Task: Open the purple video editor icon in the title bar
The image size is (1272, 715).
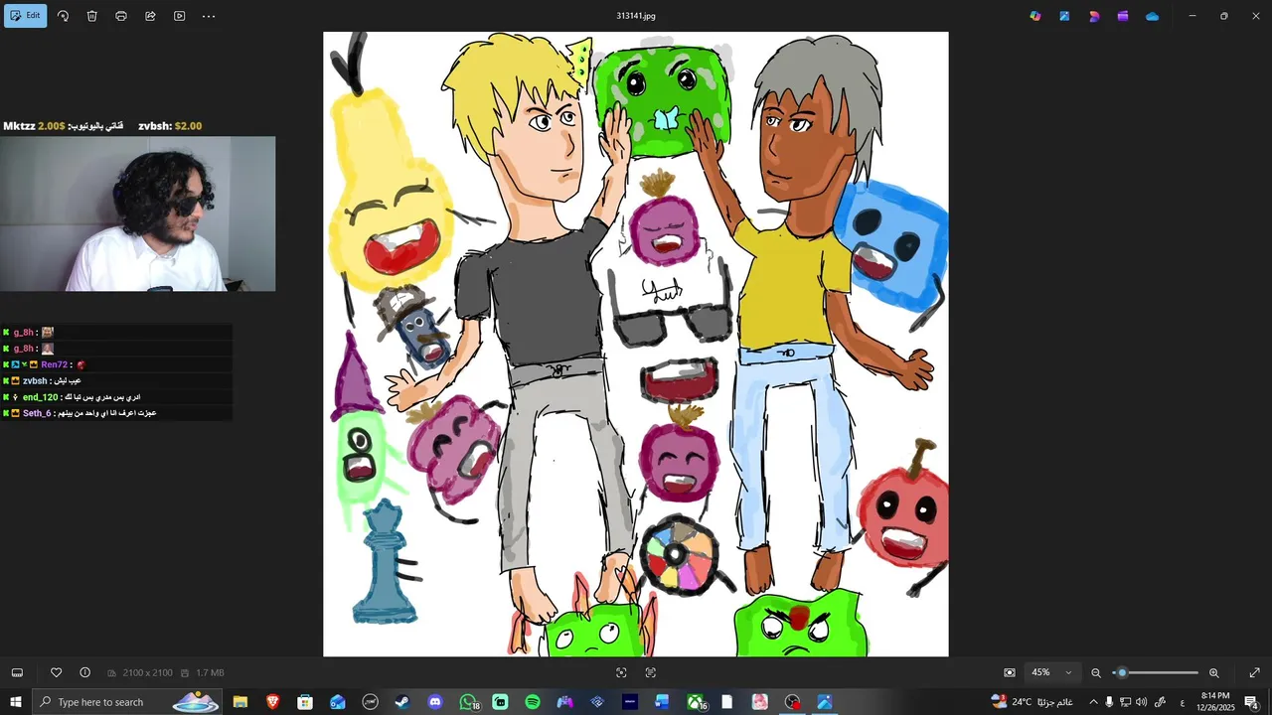Action: (1123, 16)
